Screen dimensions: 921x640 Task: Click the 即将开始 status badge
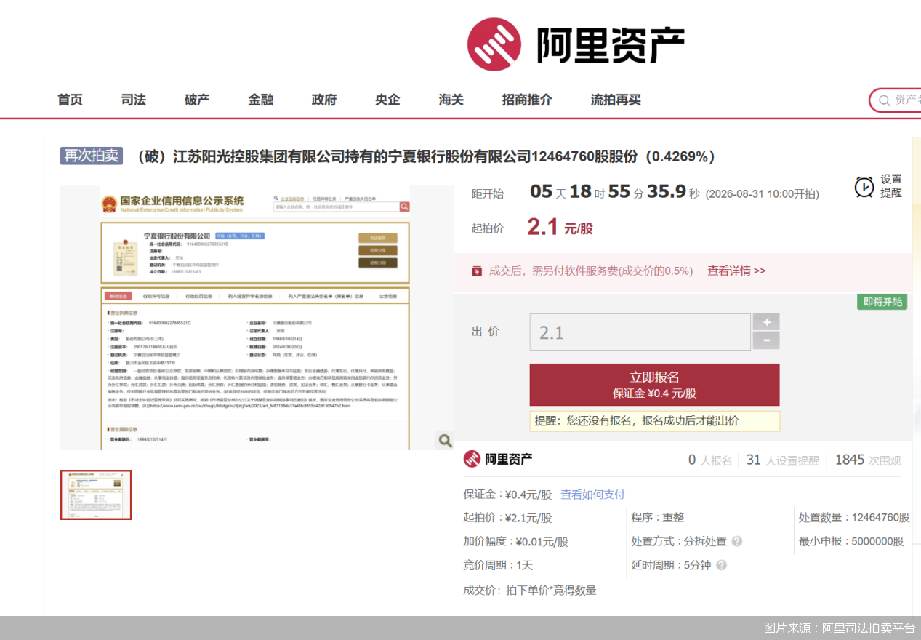(882, 302)
